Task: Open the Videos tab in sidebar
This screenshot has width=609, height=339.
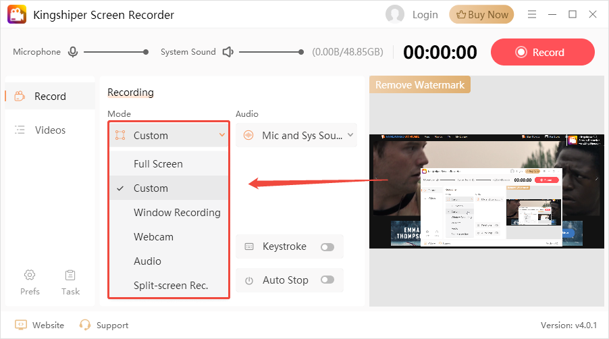Action: [x=50, y=130]
